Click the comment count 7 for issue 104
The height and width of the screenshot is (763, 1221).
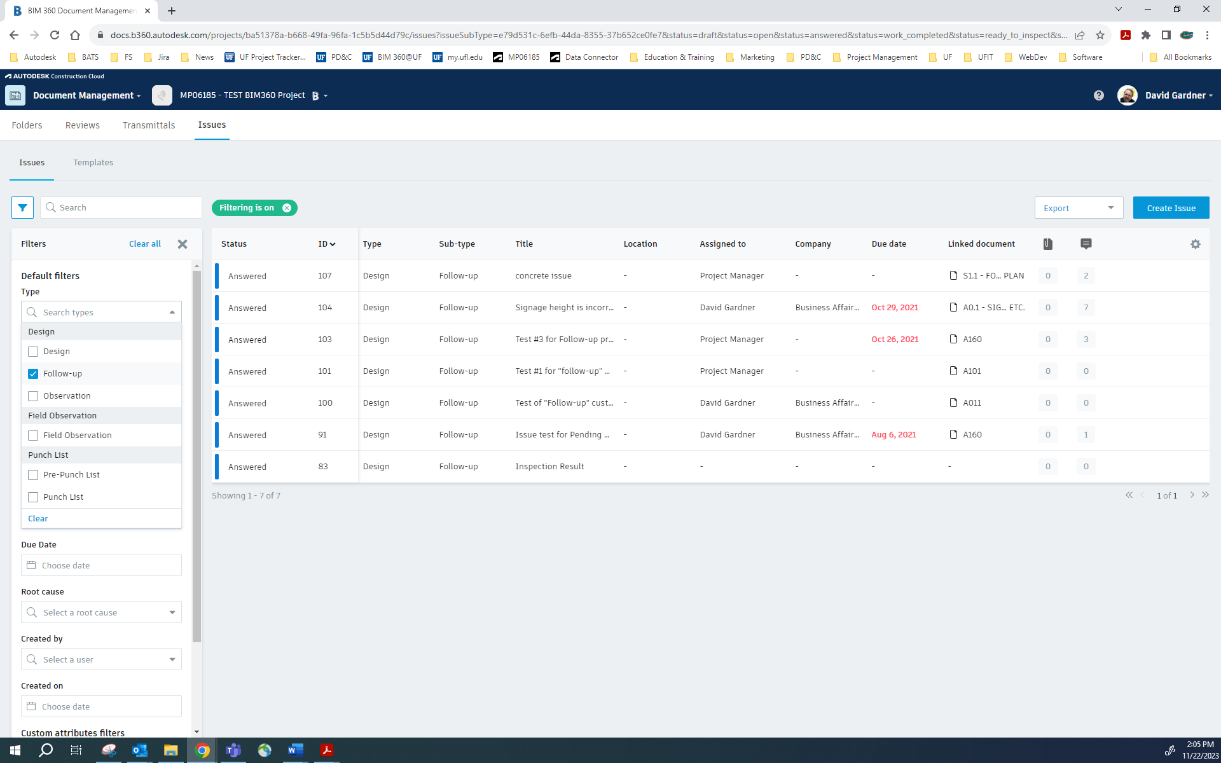[1086, 308]
